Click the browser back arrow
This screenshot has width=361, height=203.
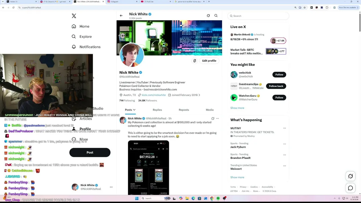[3, 8]
